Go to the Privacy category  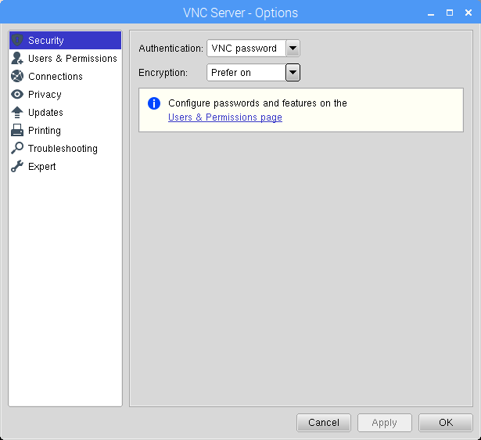65,94
